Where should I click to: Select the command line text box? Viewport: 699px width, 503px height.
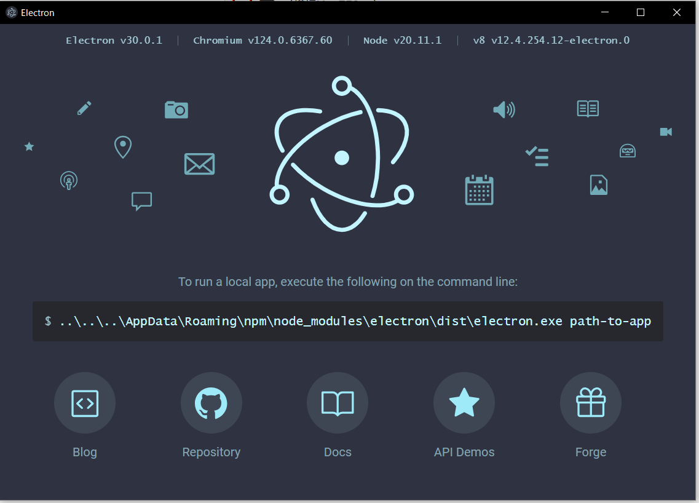point(347,320)
